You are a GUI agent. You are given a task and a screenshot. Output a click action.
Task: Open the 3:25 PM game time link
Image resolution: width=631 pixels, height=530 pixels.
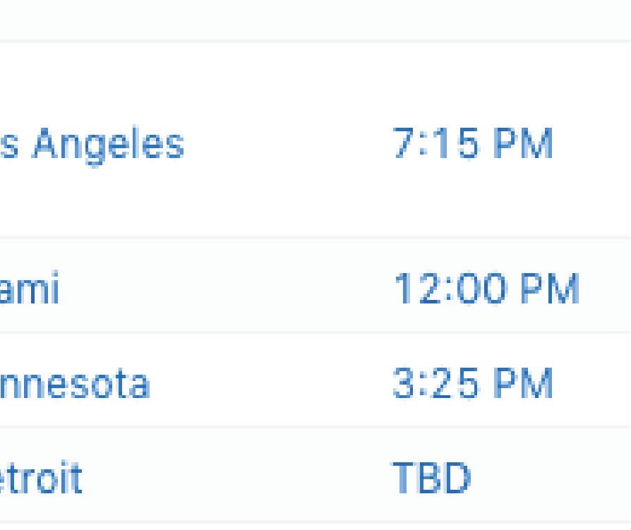472,384
